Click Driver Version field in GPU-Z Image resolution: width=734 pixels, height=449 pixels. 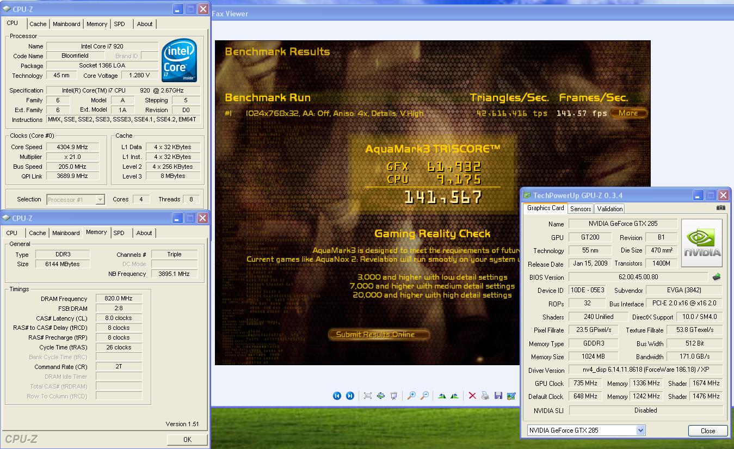(646, 370)
